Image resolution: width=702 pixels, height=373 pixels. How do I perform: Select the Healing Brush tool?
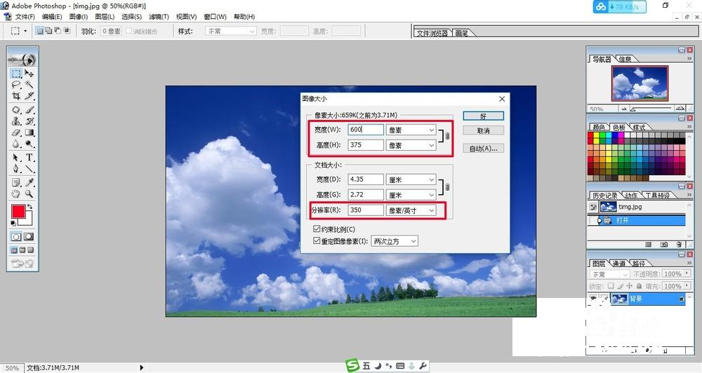tap(16, 109)
